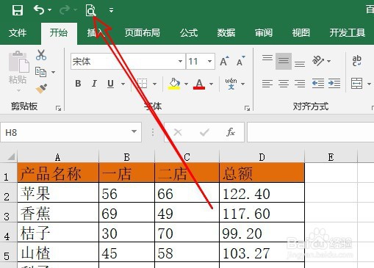Switch to the 页面布局 tab
The image size is (374, 268).
pos(143,33)
